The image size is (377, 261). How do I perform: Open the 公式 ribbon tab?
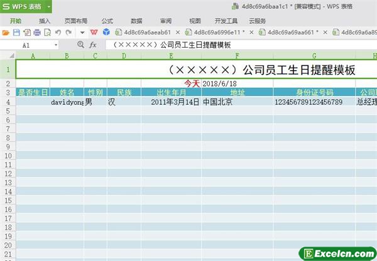tap(107, 21)
